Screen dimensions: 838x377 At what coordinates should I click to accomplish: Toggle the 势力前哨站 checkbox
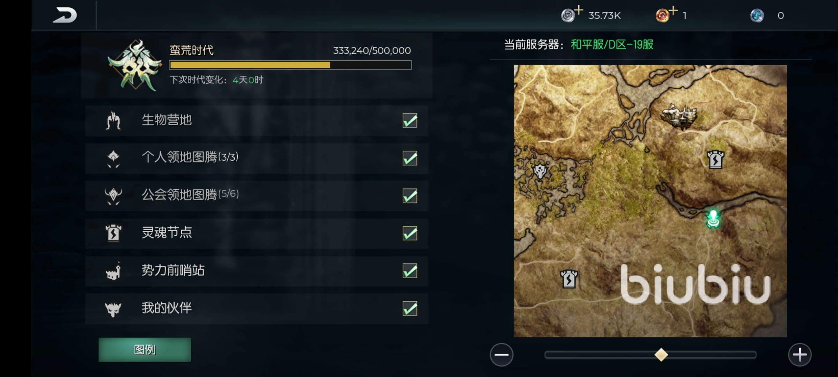[410, 271]
